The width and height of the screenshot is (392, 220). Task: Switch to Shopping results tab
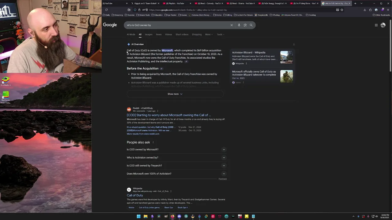click(197, 35)
